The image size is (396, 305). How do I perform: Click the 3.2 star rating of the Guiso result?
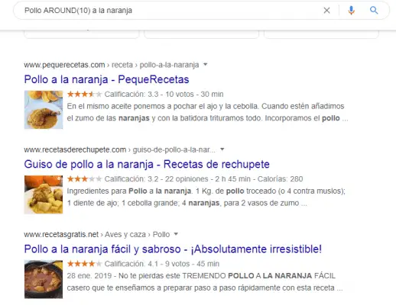point(85,179)
